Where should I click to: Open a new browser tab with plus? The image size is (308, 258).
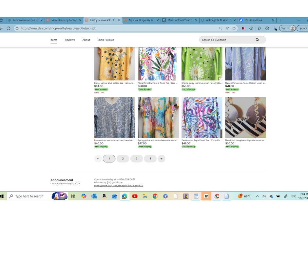(280, 20)
